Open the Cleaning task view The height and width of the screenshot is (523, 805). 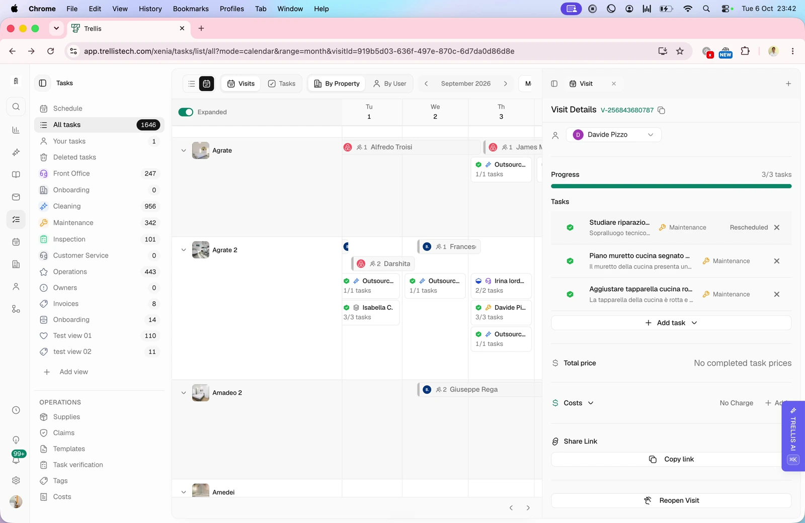tap(99, 206)
